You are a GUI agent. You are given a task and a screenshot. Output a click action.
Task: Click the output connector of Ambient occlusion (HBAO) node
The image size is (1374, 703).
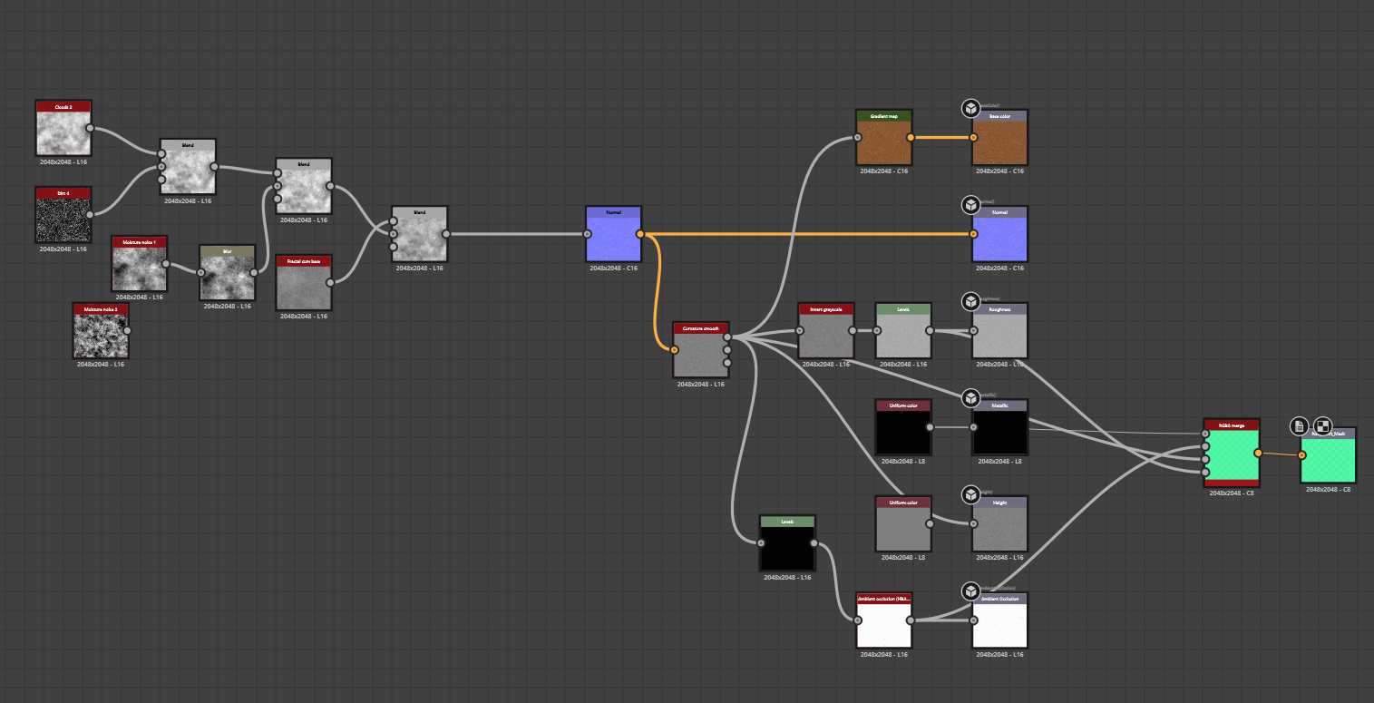[x=911, y=620]
